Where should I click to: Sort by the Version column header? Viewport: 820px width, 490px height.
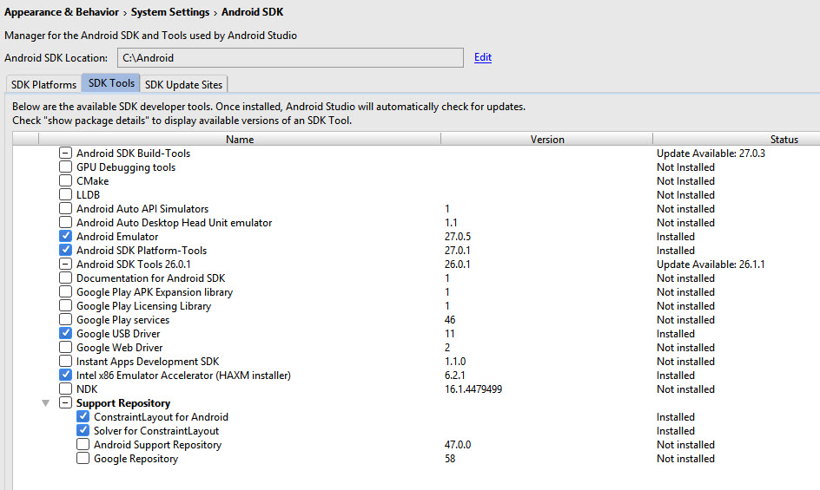click(547, 139)
